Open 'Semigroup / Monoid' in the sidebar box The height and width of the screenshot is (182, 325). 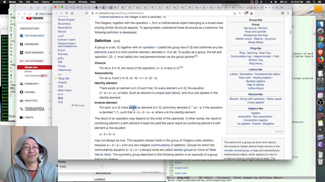click(255, 28)
